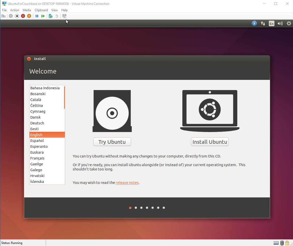The height and width of the screenshot is (246, 293).
Task: Select Deutsch from the language list
Action: pos(37,123)
